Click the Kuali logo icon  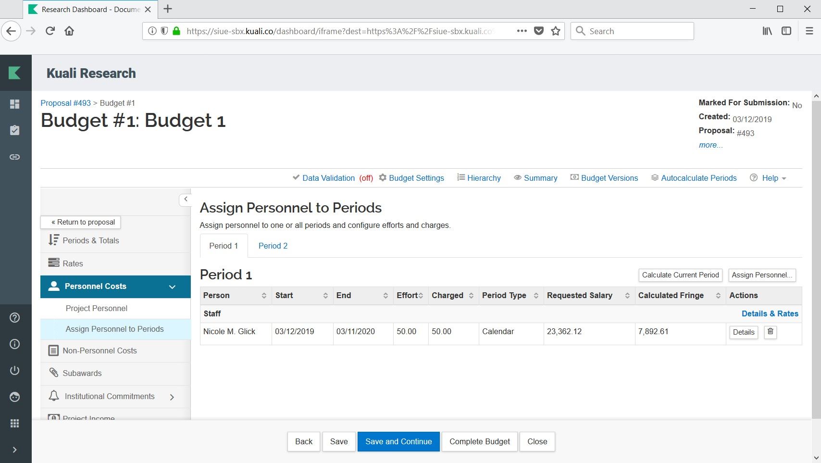(15, 73)
